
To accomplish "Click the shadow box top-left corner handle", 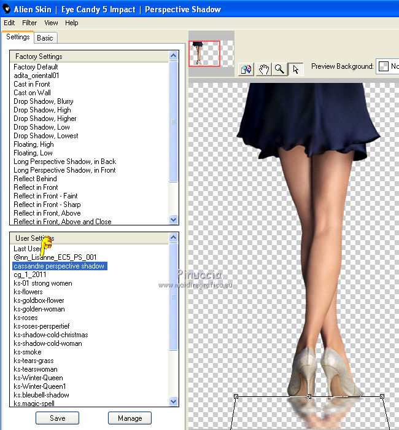I will (236, 397).
